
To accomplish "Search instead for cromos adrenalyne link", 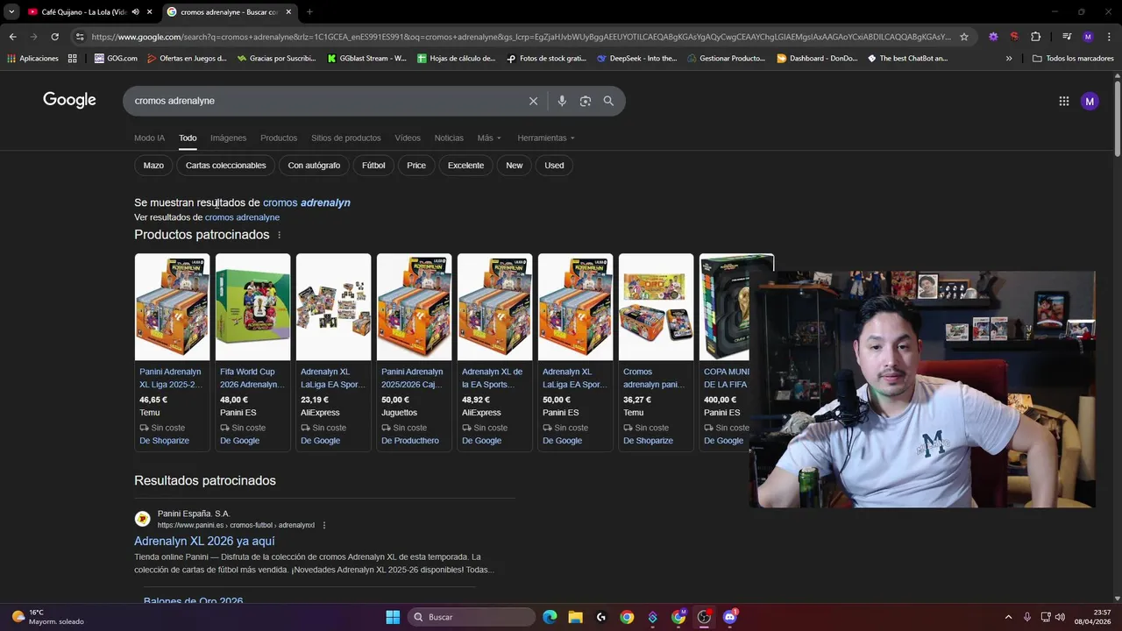I will (242, 217).
